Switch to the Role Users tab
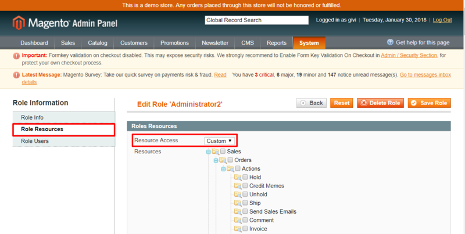Viewport: 465px width, 234px height. point(64,141)
